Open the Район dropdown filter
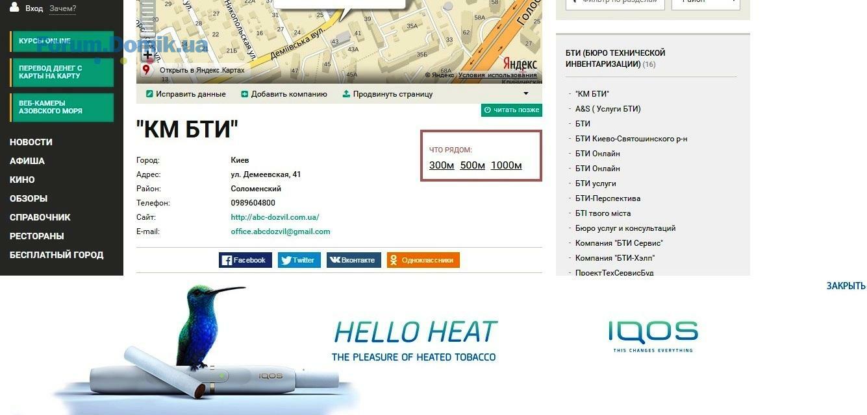Screen dimensions: 867x415 [x=706, y=3]
